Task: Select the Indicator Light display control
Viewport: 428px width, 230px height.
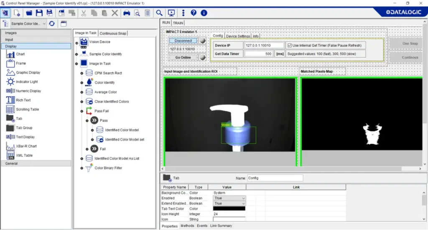Action: 27,82
